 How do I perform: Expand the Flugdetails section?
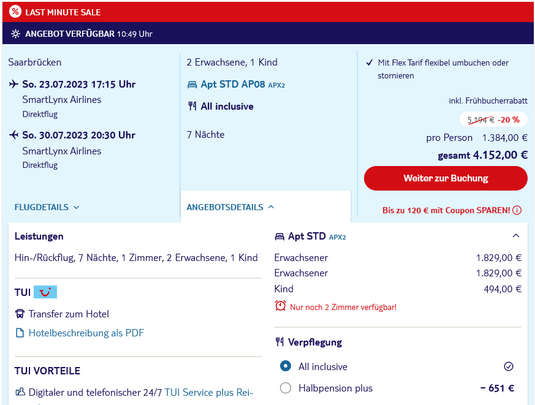click(47, 207)
